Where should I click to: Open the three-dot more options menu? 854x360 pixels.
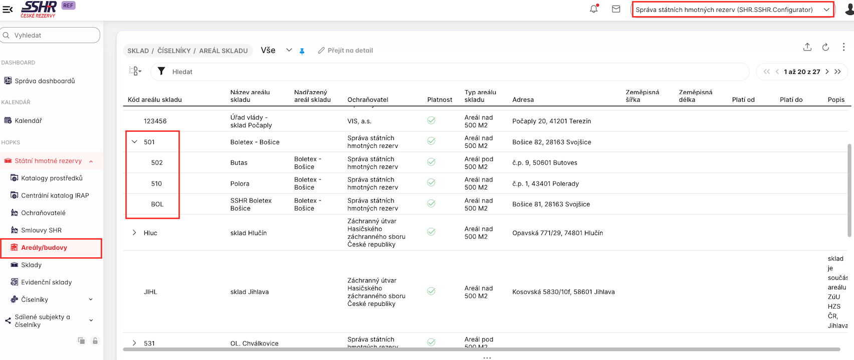point(843,47)
